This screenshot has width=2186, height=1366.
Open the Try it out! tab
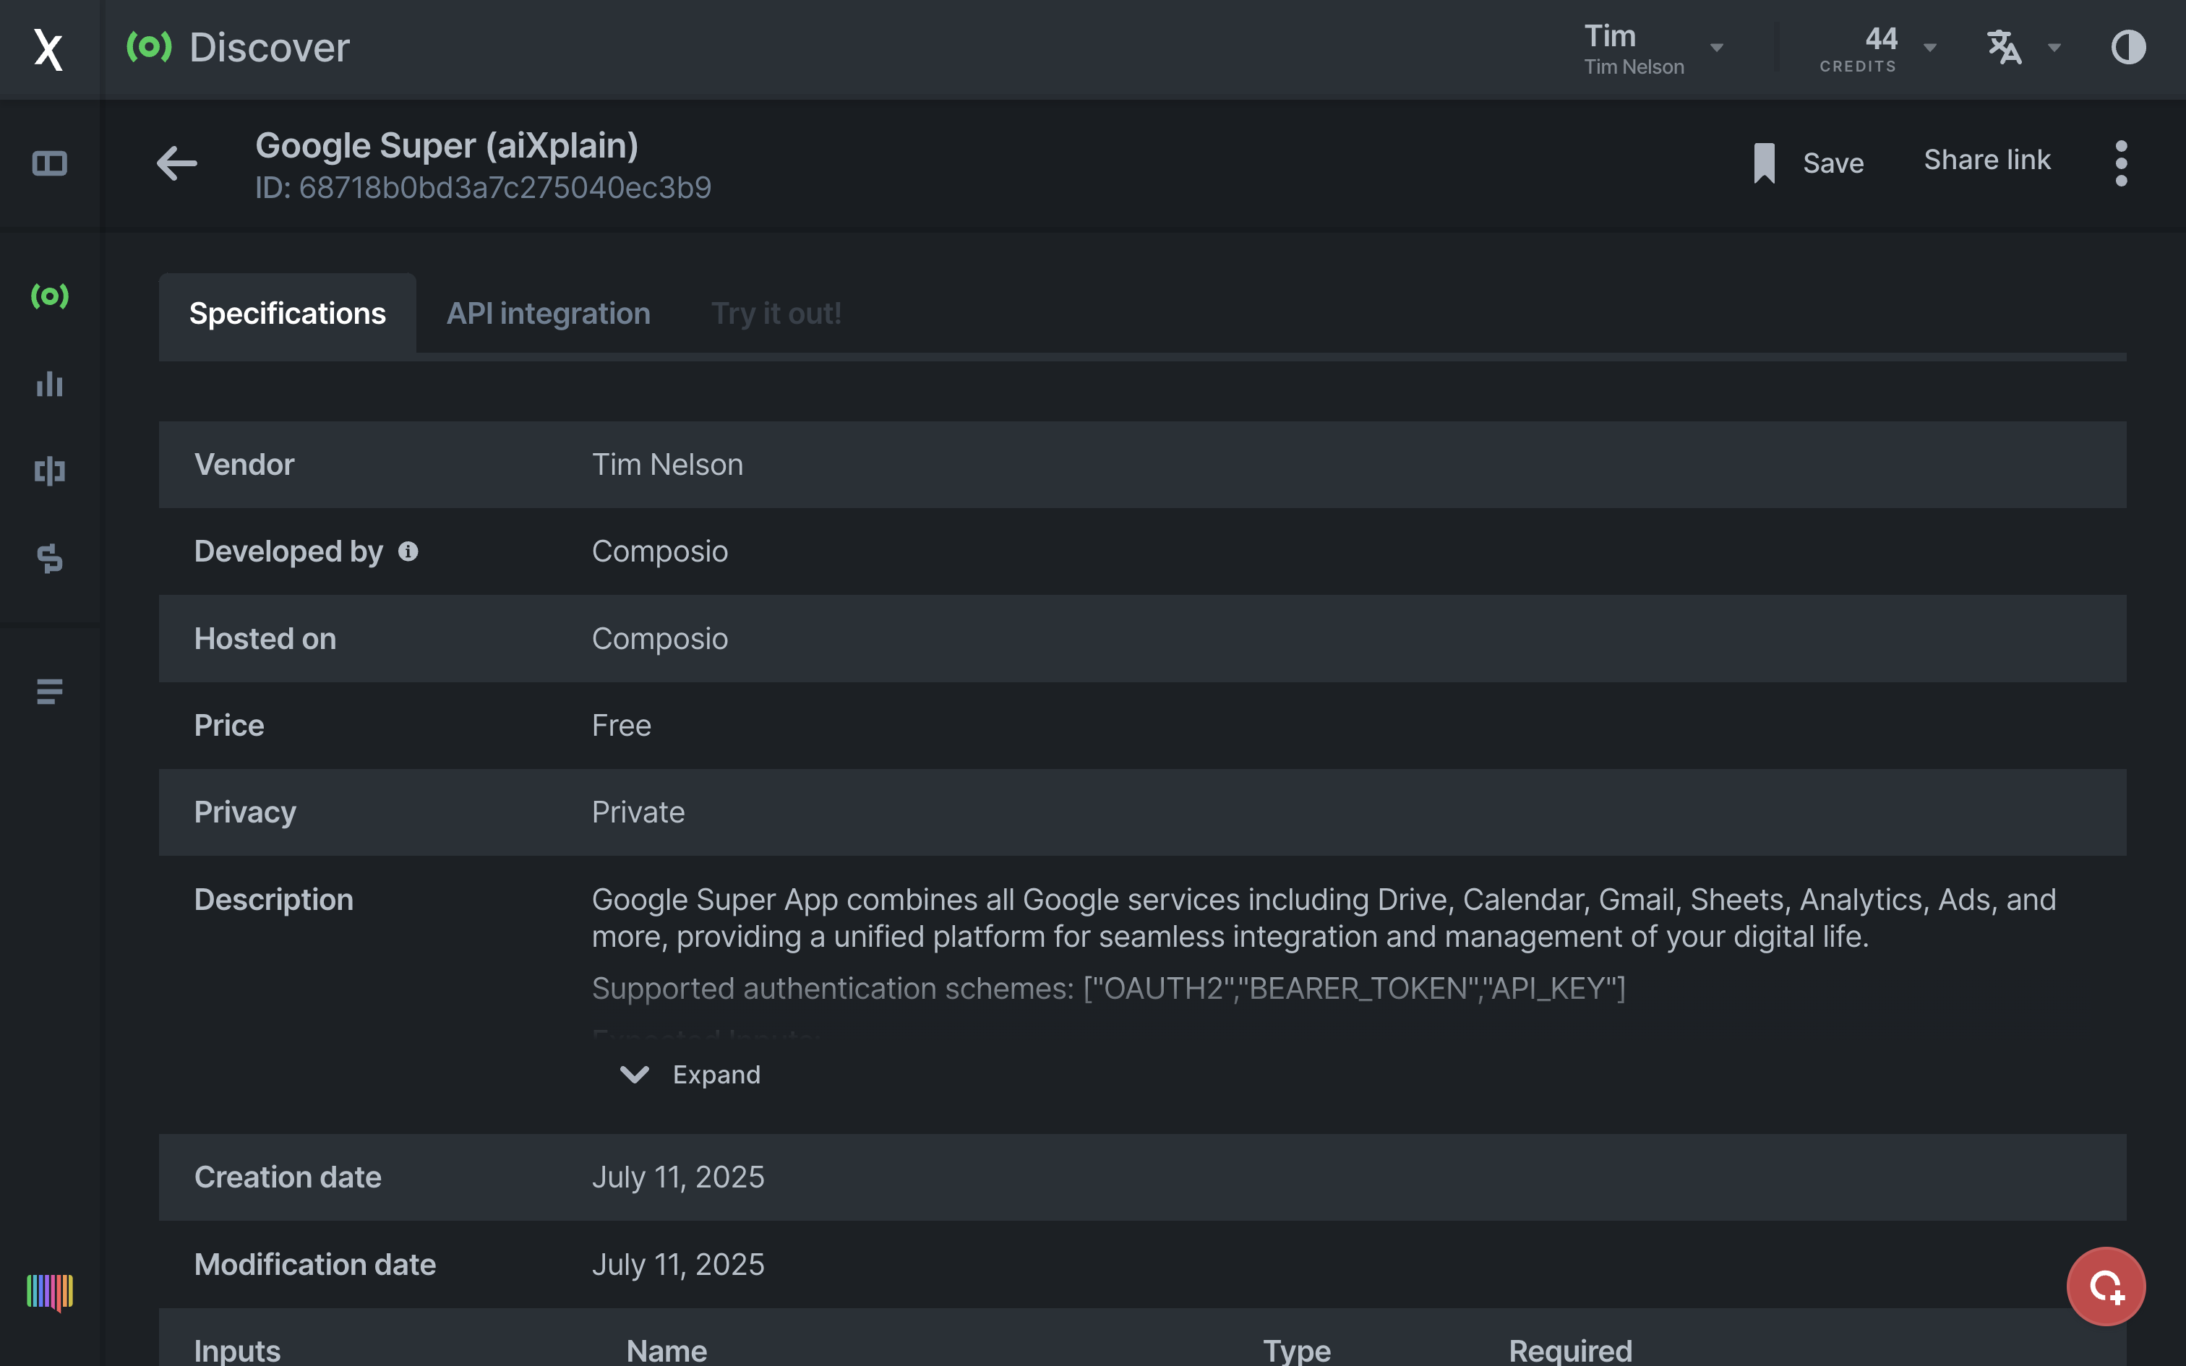[x=776, y=314]
